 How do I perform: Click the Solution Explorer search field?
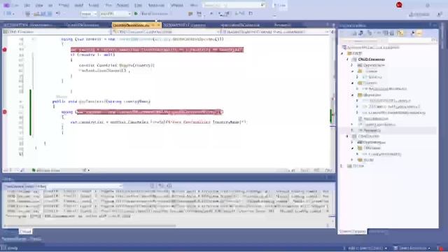pos(388,41)
